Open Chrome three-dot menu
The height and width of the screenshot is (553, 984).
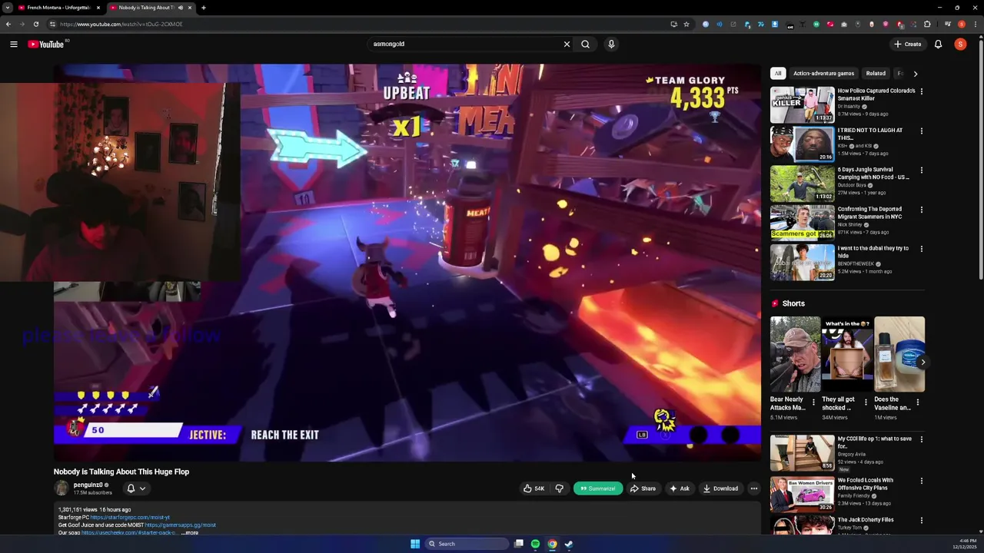pyautogui.click(x=975, y=24)
